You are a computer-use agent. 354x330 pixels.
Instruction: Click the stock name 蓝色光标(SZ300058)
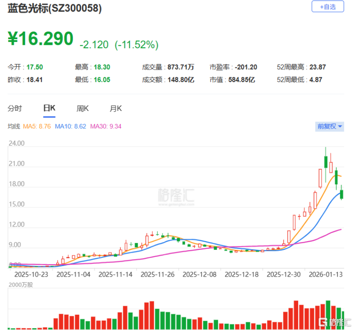pos(55,8)
